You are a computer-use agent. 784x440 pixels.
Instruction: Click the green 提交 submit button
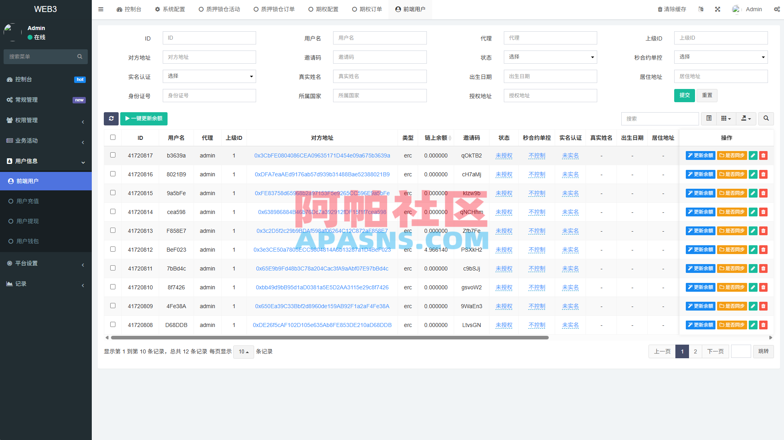tap(685, 95)
